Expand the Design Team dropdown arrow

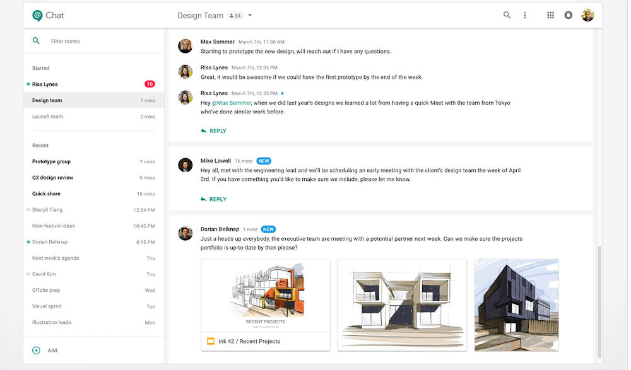click(250, 15)
